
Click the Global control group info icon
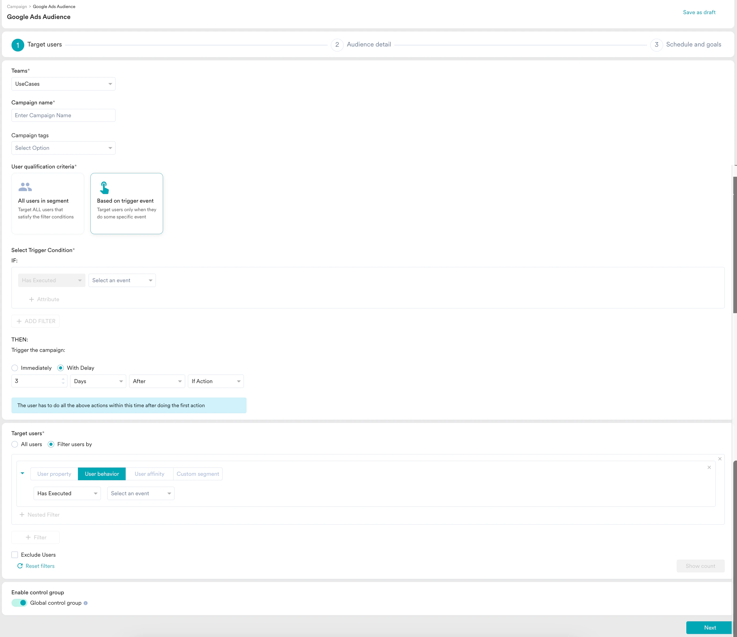[x=85, y=603]
